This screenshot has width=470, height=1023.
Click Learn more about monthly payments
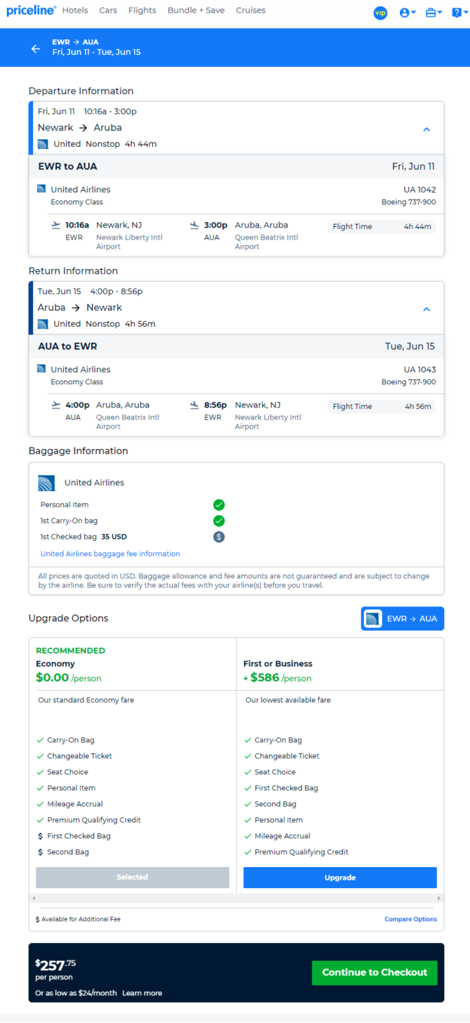click(x=142, y=993)
